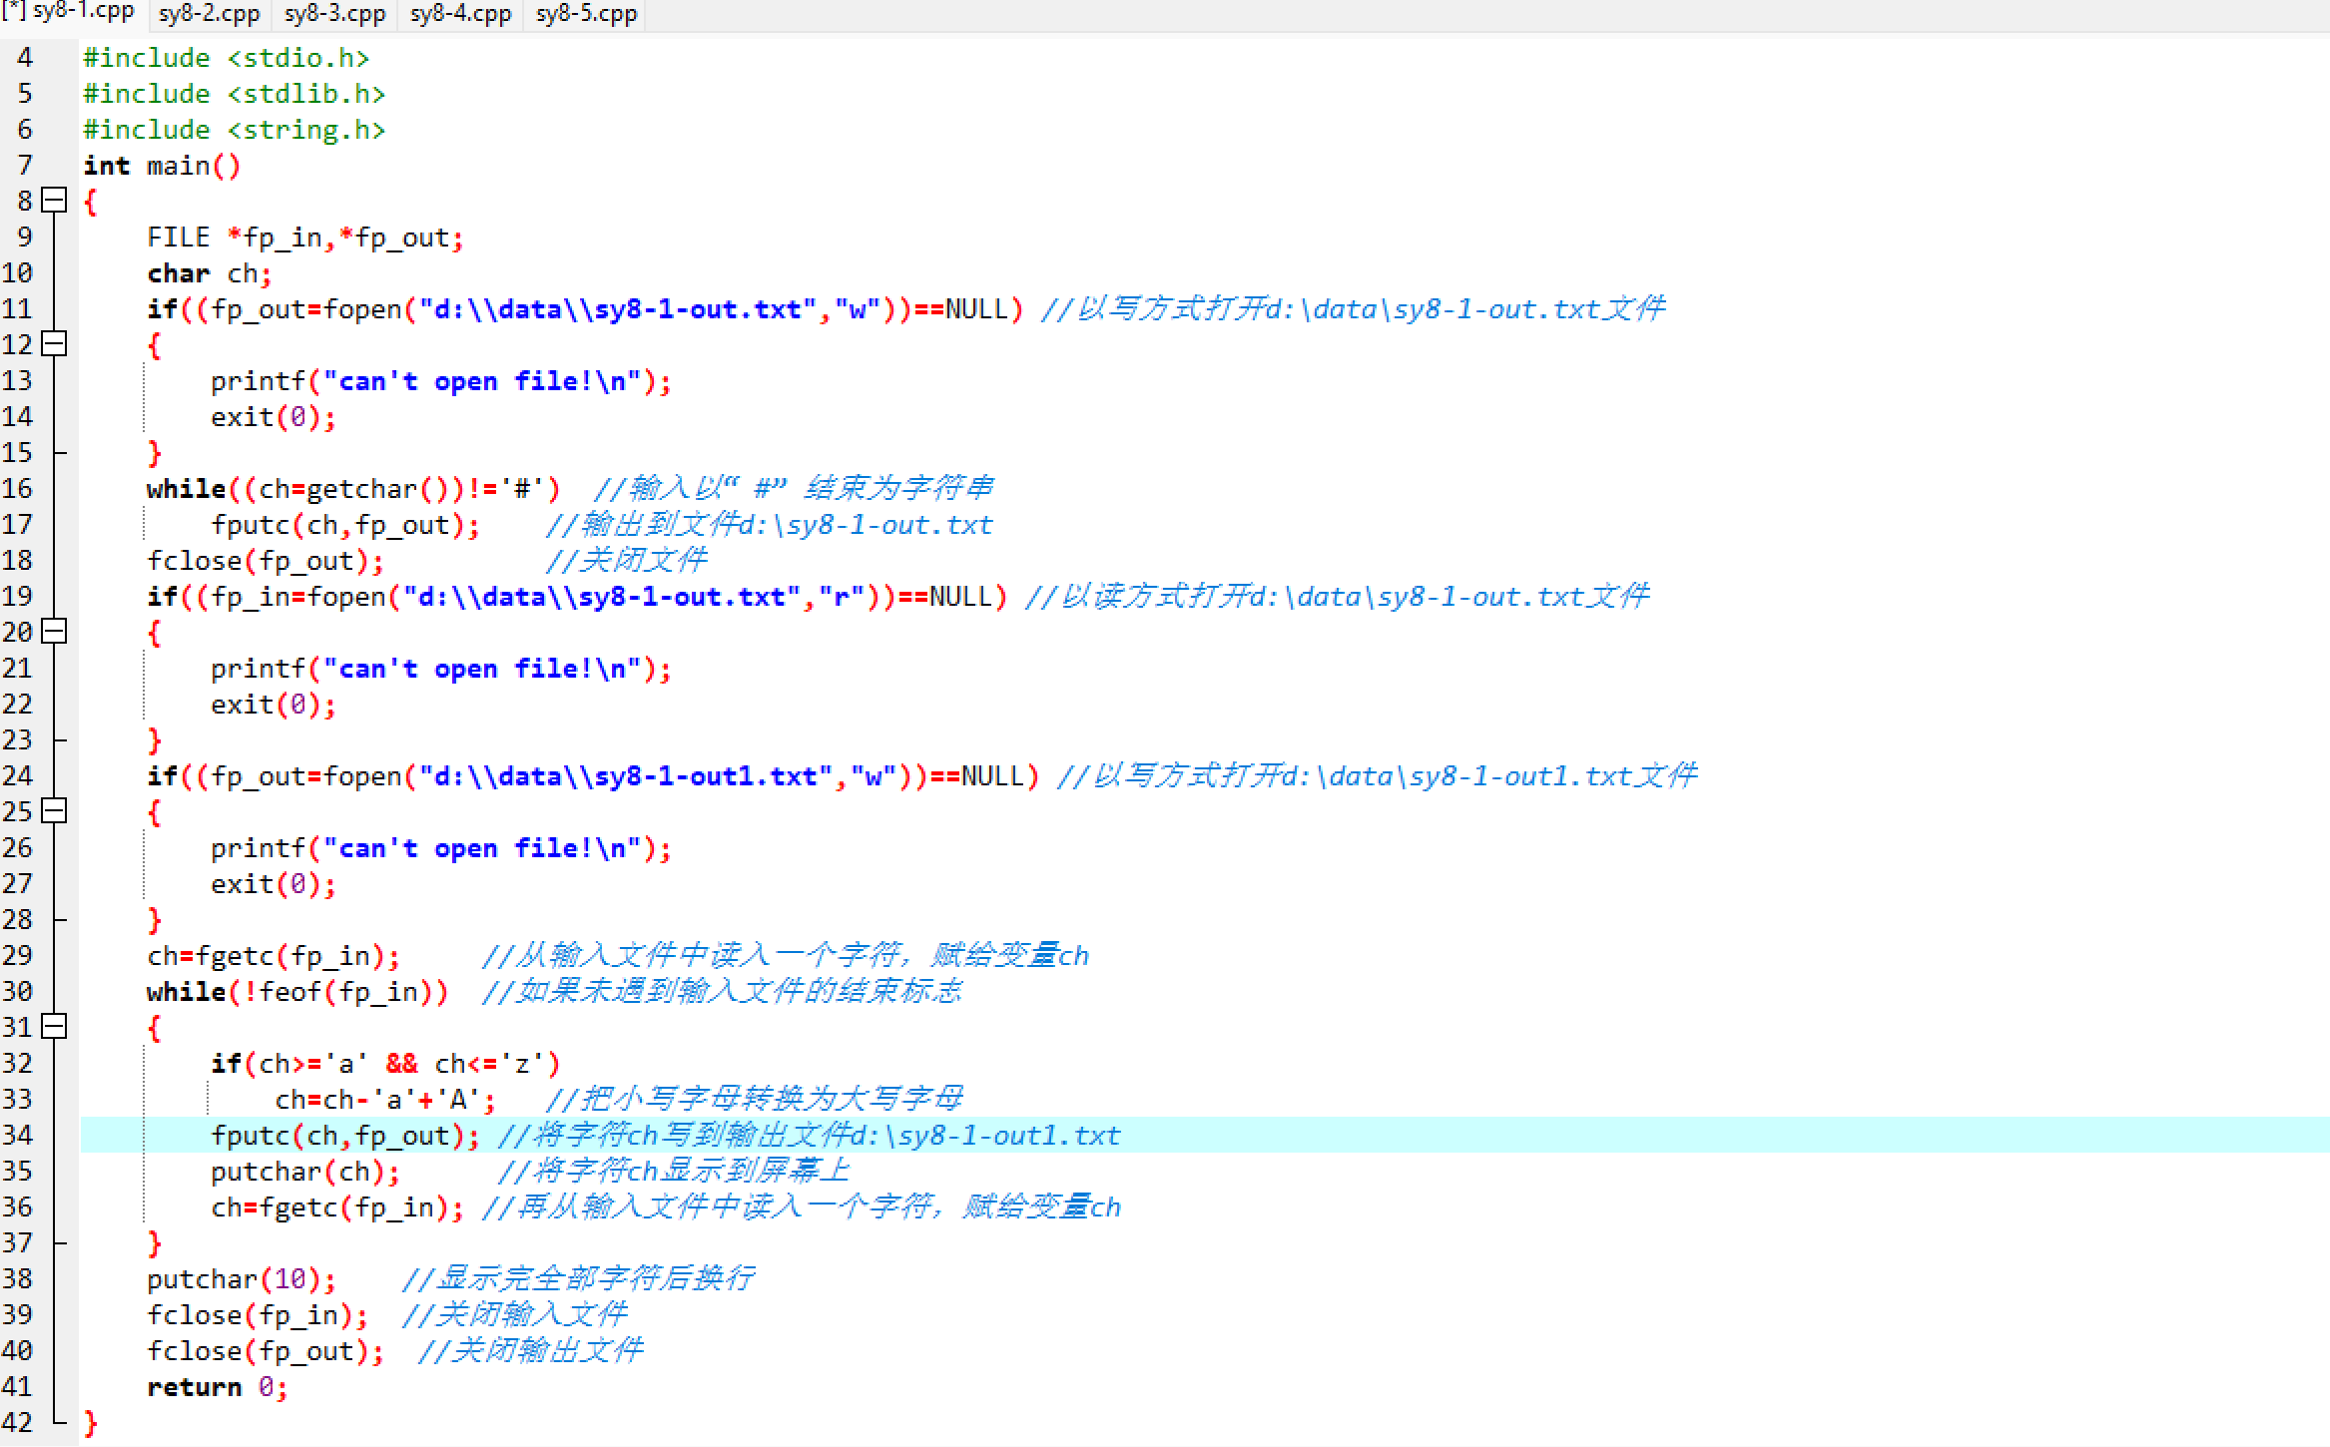Collapse the while loop block at line 31

point(54,1027)
